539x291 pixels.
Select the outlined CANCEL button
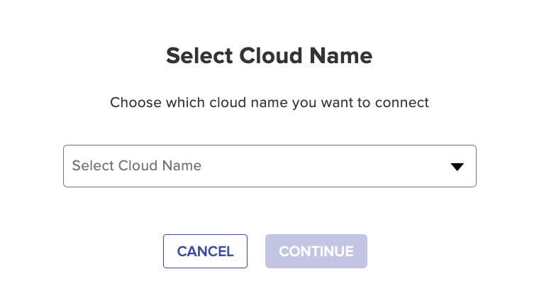click(205, 251)
